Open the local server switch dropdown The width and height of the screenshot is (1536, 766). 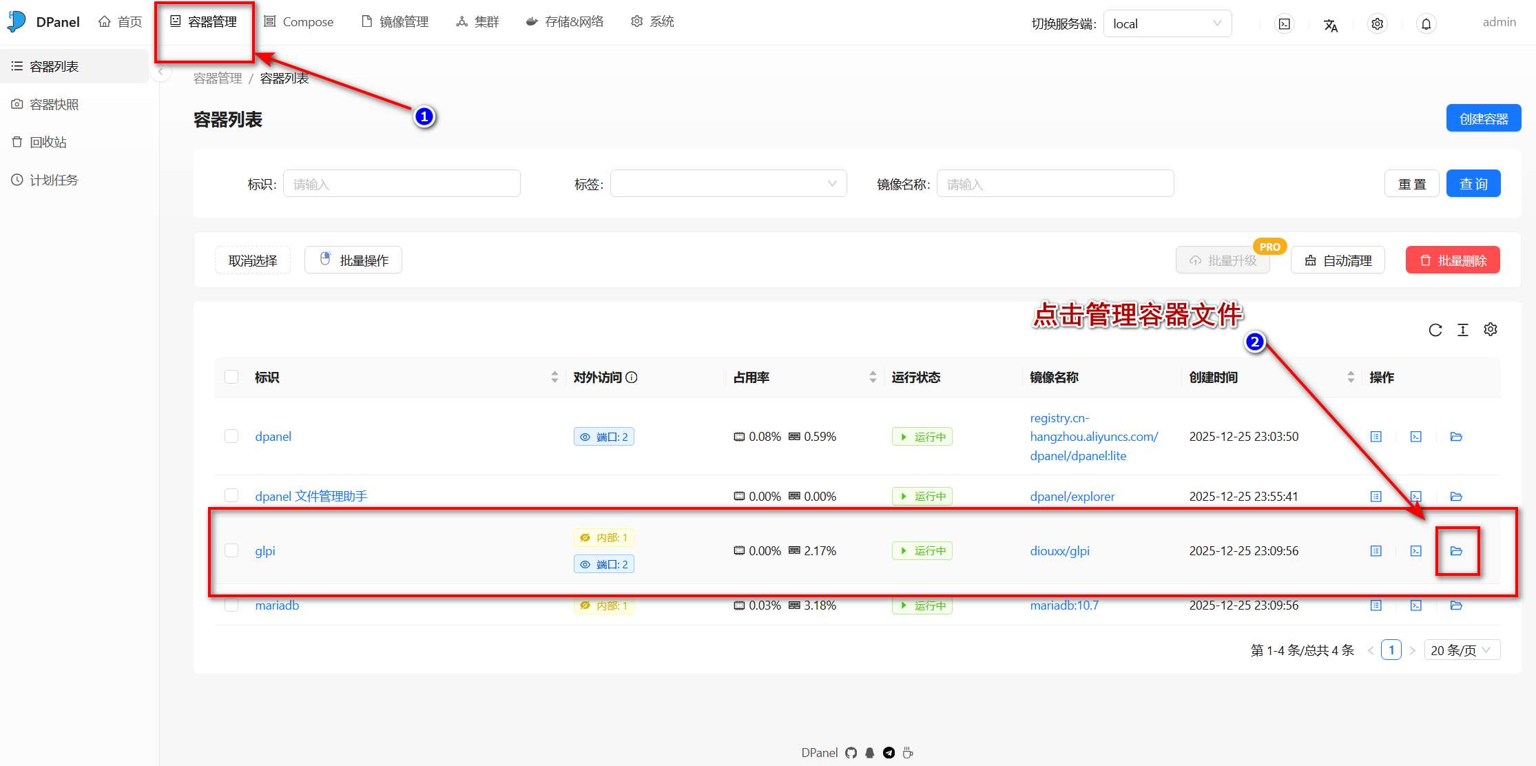pos(1167,24)
